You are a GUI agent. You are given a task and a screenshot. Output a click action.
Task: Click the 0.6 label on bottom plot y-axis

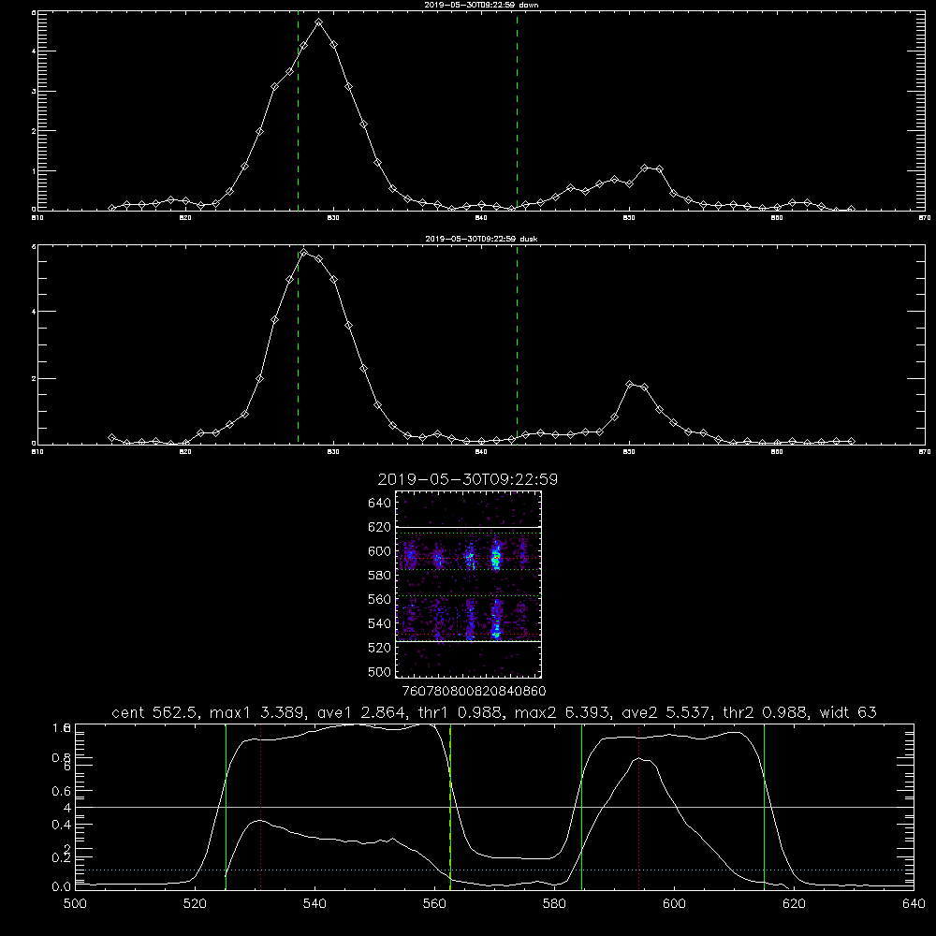(62, 791)
